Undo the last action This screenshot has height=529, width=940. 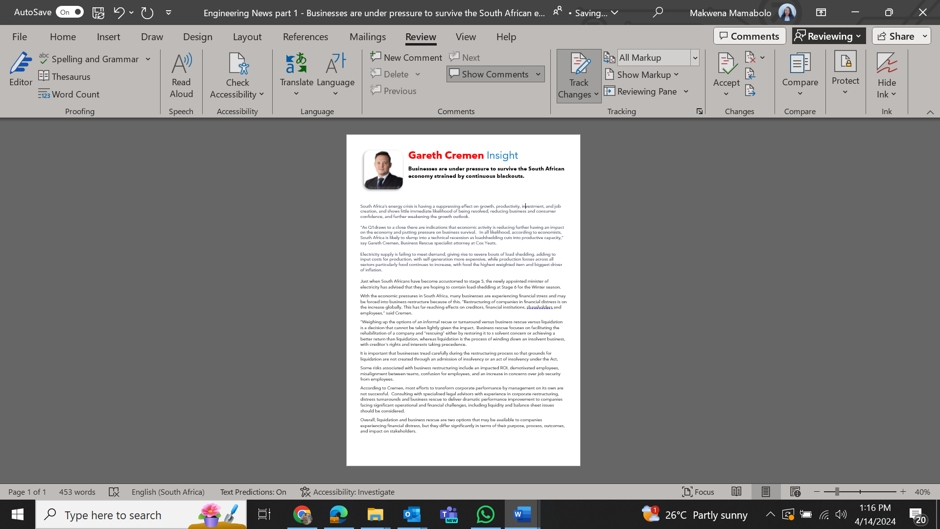click(x=118, y=12)
